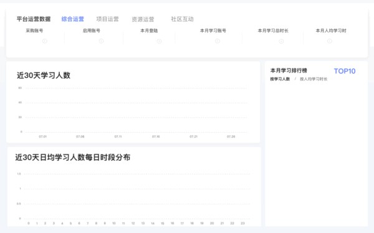This screenshot has height=233, width=374.
Task: Click the 采购账号 stat label
Action: click(34, 31)
